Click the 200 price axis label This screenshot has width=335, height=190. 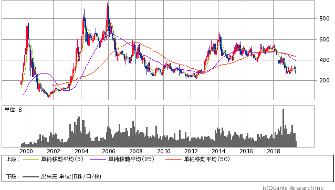pos(324,80)
